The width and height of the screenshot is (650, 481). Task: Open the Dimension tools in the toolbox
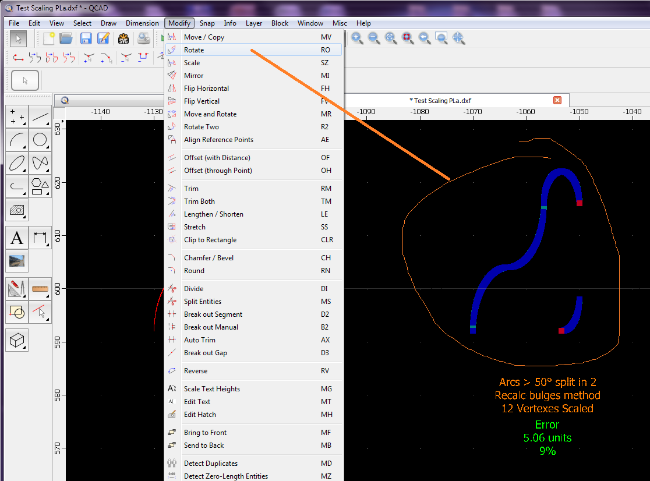point(40,238)
